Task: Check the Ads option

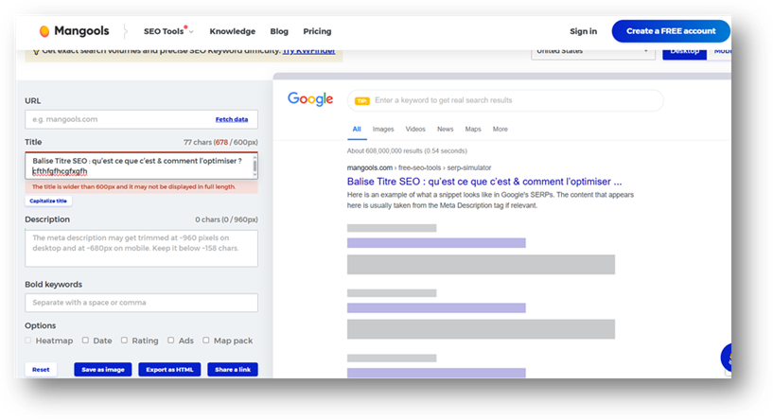Action: tap(170, 341)
